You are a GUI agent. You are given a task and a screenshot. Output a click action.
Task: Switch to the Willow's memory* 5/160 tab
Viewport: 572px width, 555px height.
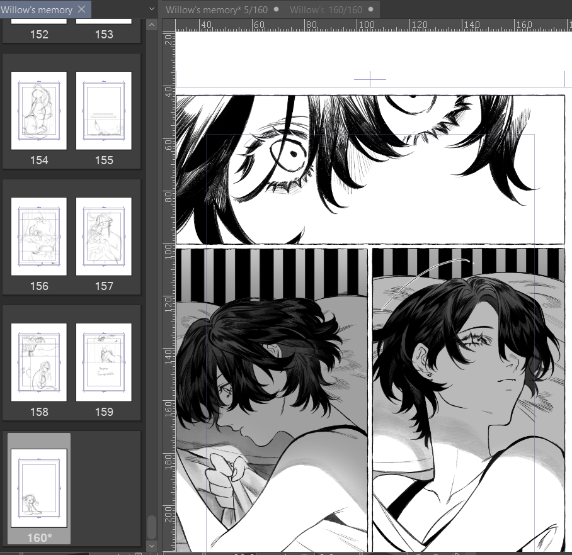tap(215, 9)
